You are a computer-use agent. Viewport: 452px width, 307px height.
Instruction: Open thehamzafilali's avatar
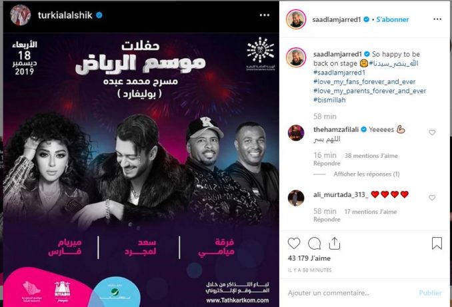[296, 133]
